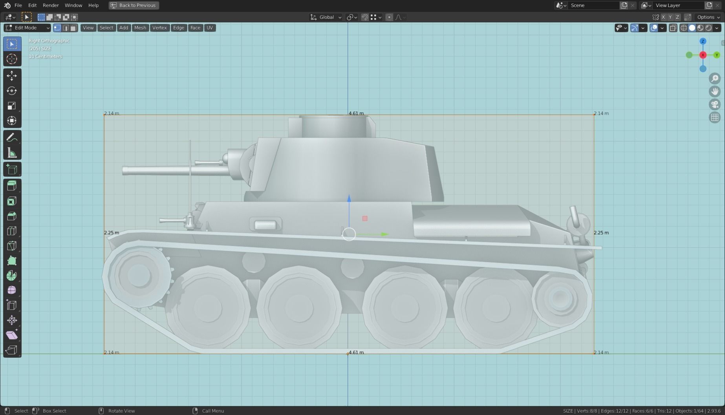Image resolution: width=725 pixels, height=415 pixels.
Task: Open the Mesh menu
Action: click(140, 27)
